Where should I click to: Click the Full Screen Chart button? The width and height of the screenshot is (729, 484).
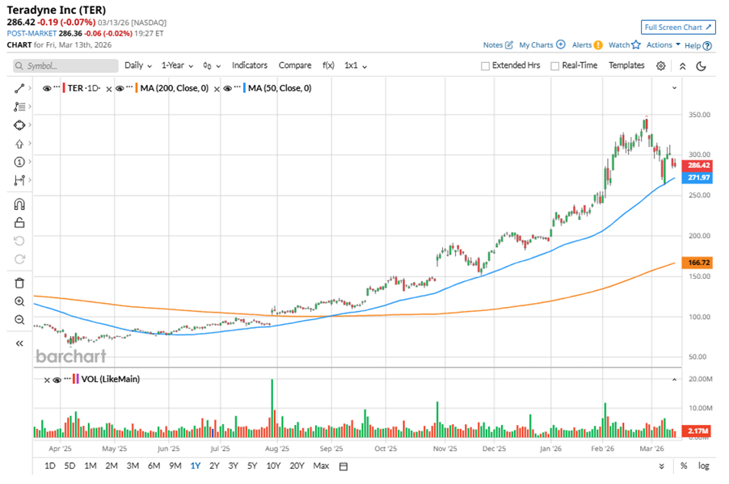pyautogui.click(x=678, y=27)
